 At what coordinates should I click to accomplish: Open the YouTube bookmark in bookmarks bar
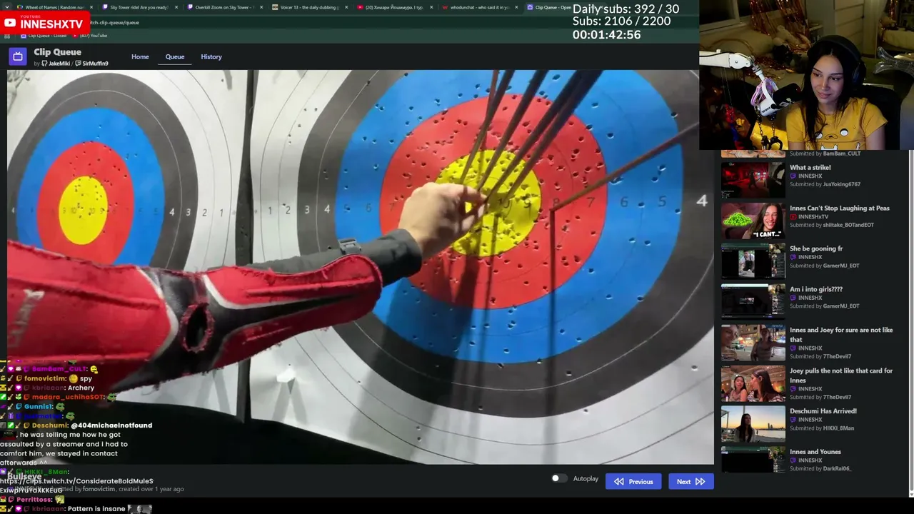coord(91,36)
